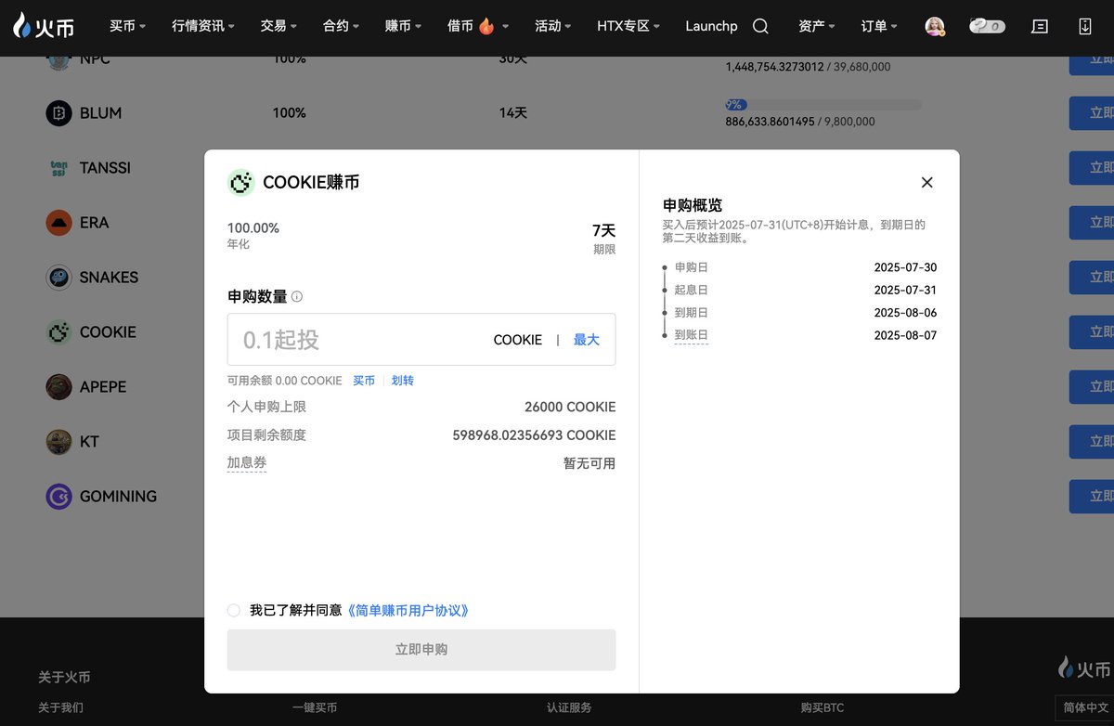Click the ERA coin icon in list

(58, 223)
